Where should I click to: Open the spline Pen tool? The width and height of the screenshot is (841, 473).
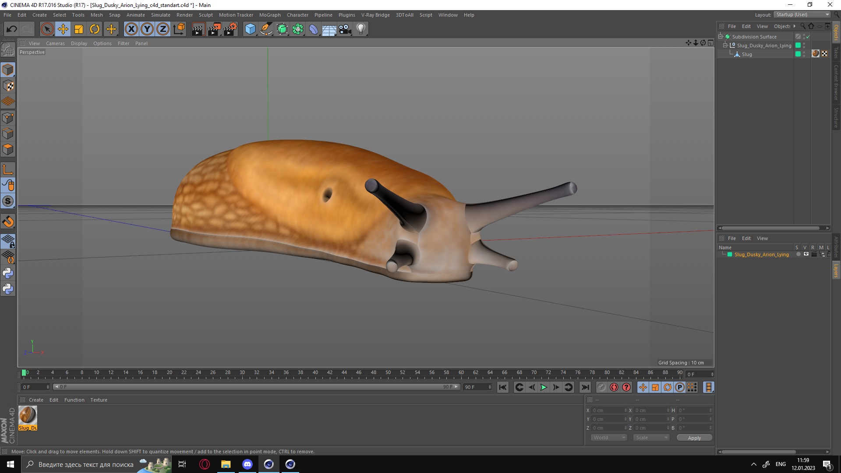tap(266, 29)
